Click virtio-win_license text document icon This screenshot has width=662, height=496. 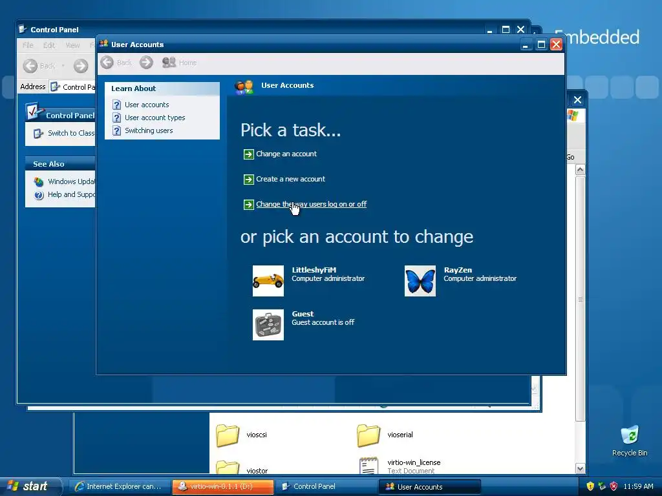tap(368, 466)
